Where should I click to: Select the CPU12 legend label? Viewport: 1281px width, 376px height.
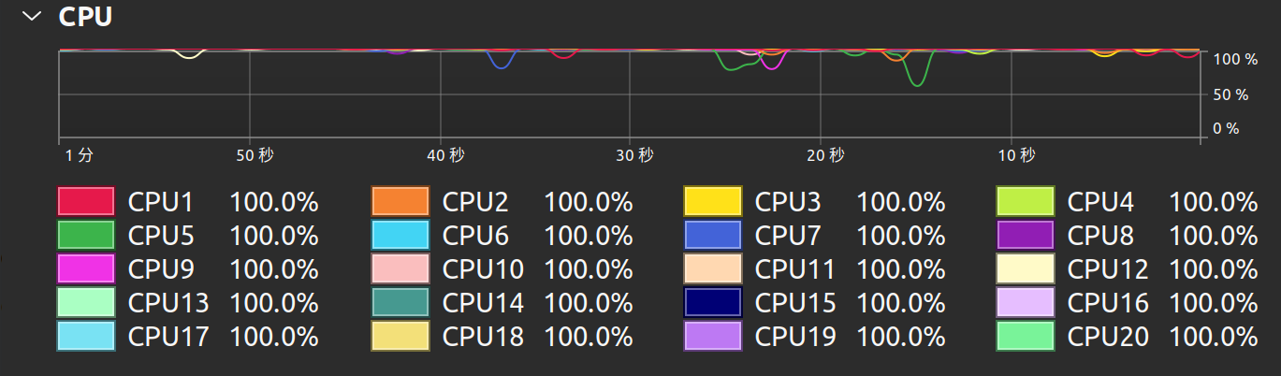(x=1107, y=269)
